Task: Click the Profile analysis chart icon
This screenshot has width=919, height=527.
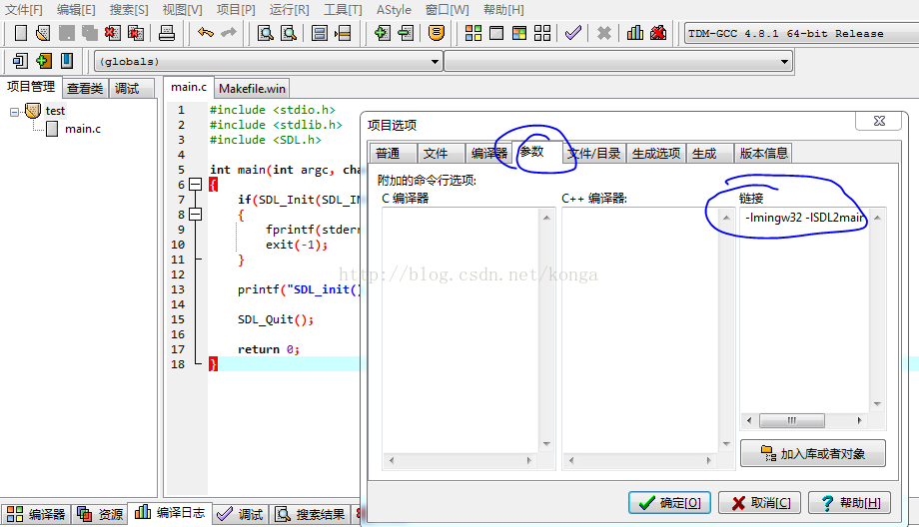Action: coord(634,33)
